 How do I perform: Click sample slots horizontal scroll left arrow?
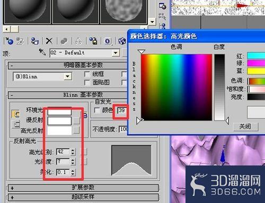point(7,29)
